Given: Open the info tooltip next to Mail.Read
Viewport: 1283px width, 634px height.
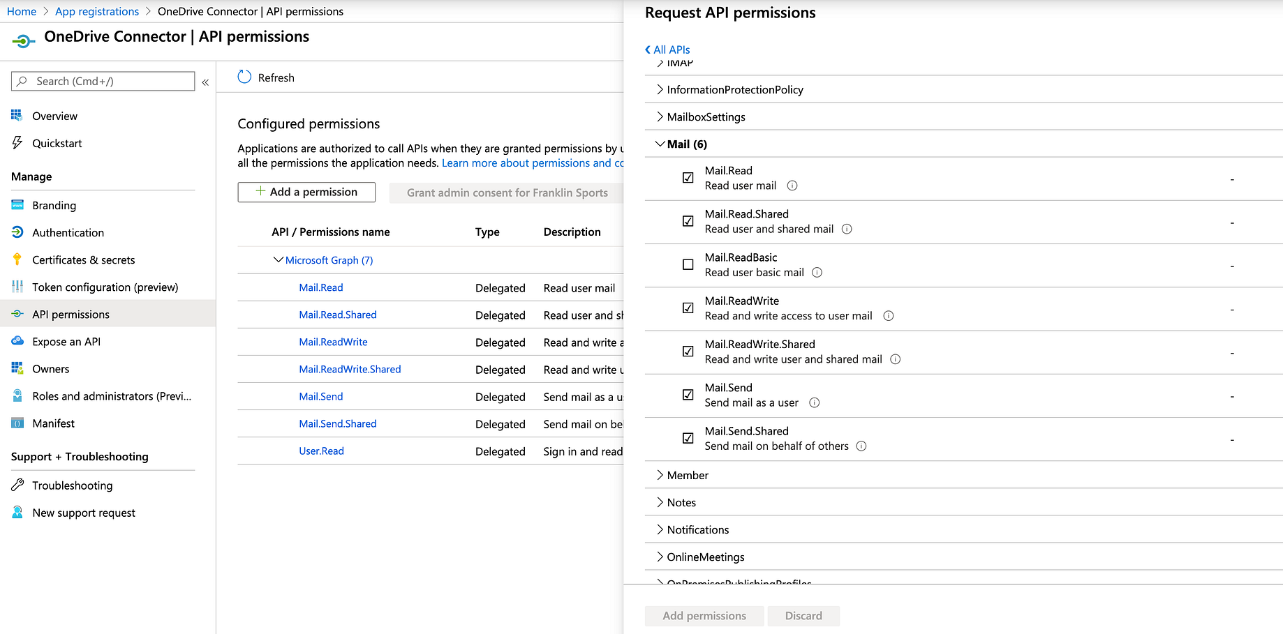Looking at the screenshot, I should (792, 186).
